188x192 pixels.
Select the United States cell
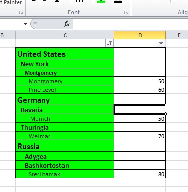[65, 54]
